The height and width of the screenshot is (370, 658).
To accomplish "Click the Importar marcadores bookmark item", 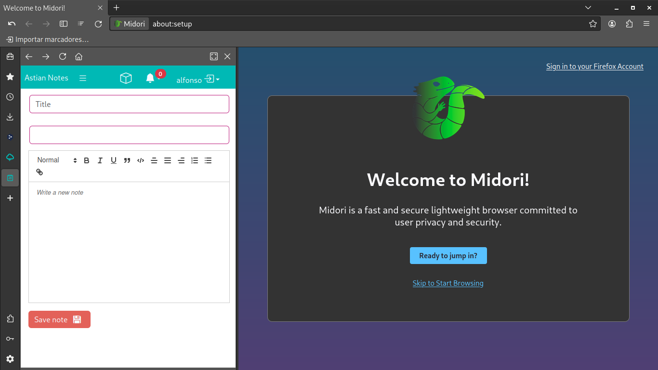I will [47, 40].
